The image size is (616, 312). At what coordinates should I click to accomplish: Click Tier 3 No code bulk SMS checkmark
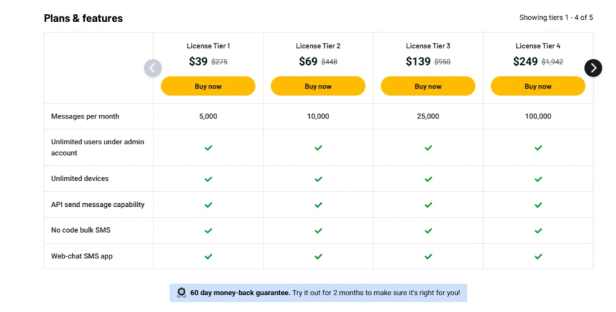point(428,231)
